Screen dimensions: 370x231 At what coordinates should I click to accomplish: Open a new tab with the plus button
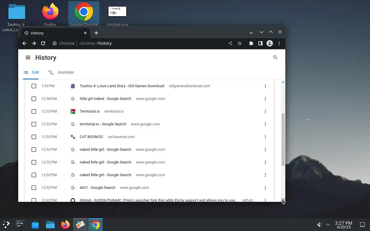pos(96,33)
